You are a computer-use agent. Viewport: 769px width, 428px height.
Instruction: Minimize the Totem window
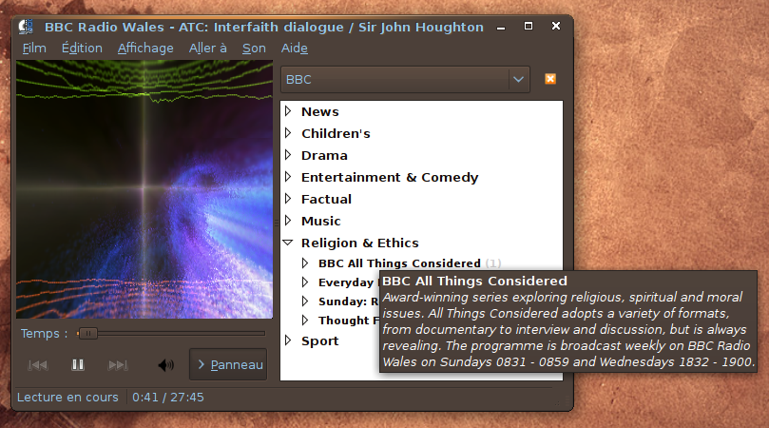(x=501, y=28)
